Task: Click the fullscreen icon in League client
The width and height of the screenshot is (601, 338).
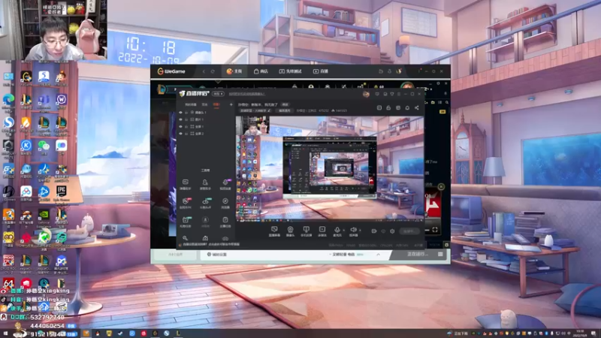Action: (x=435, y=230)
